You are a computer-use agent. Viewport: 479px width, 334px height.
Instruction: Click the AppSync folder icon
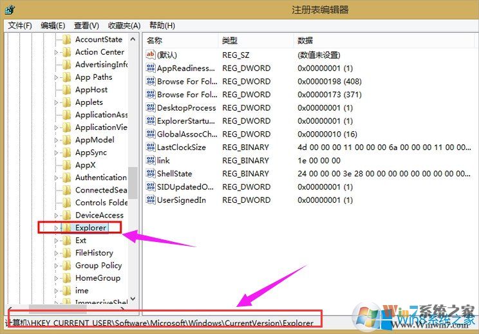[x=66, y=153]
